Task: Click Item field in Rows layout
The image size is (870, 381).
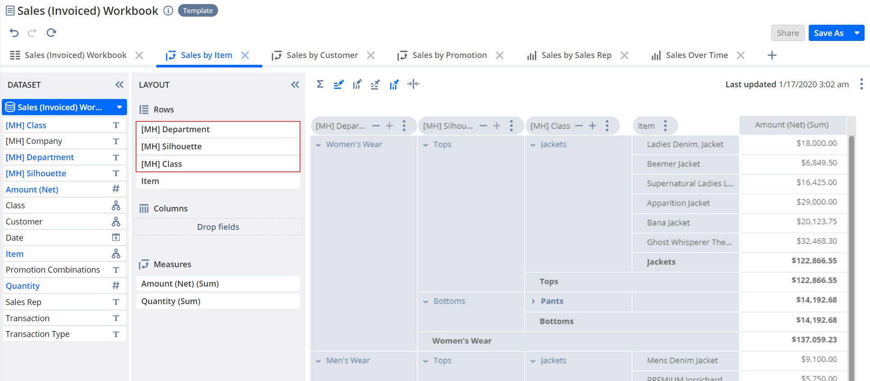Action: tap(218, 181)
